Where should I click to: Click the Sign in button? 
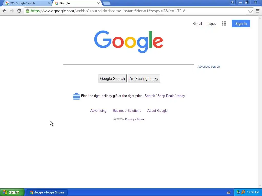(241, 23)
